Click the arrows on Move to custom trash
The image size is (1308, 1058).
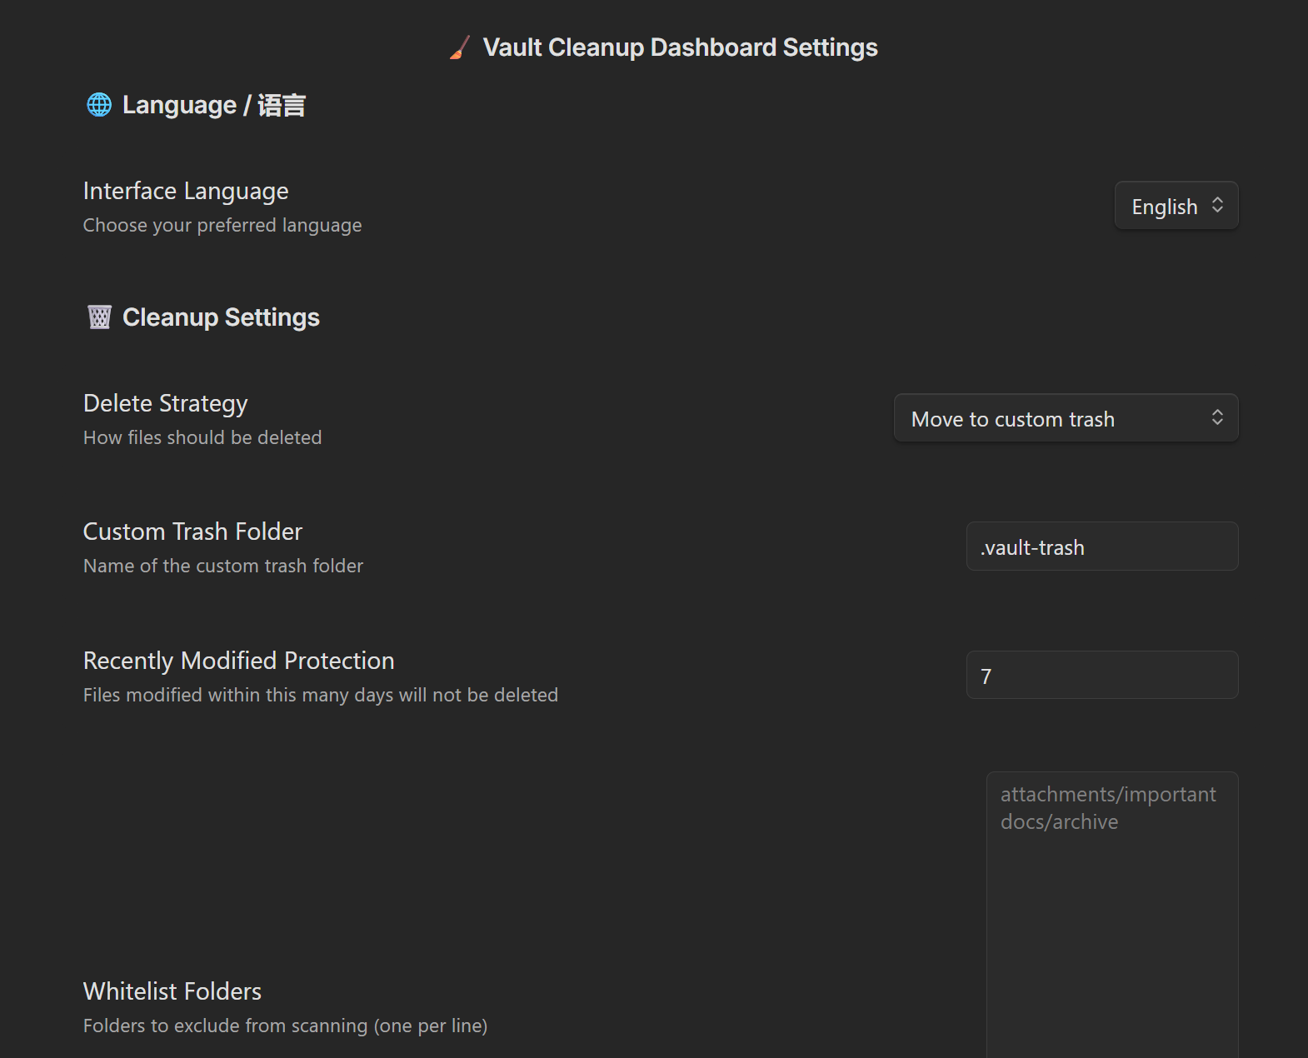pyautogui.click(x=1217, y=417)
